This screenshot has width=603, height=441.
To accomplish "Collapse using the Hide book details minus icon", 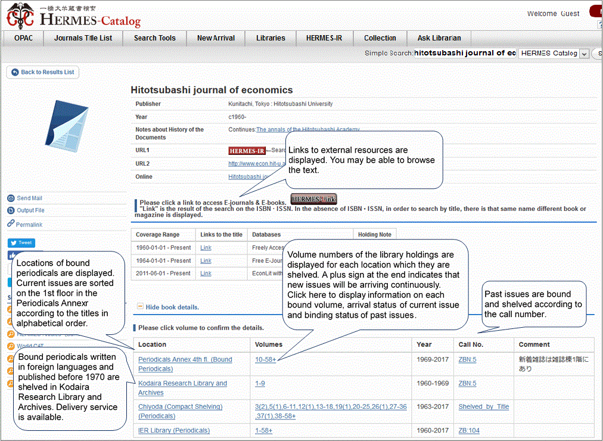I will (141, 306).
